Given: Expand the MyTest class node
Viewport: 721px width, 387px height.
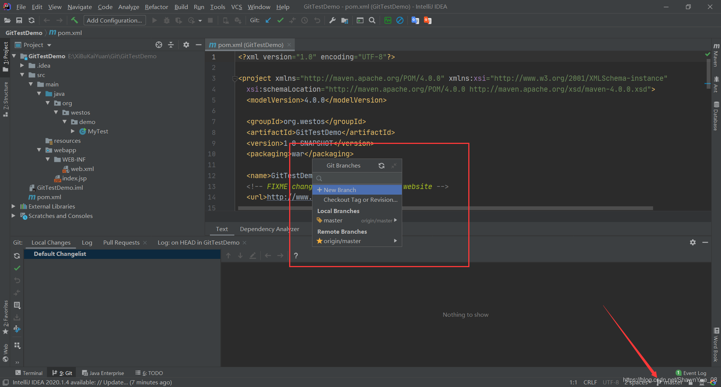Looking at the screenshot, I should [x=73, y=131].
